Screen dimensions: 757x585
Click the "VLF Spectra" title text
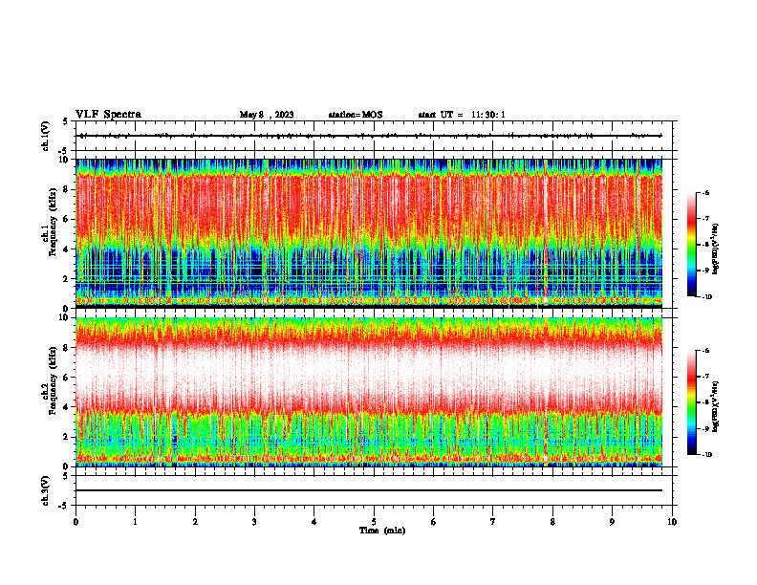108,115
